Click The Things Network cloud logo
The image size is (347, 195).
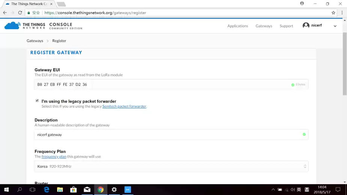12,25
